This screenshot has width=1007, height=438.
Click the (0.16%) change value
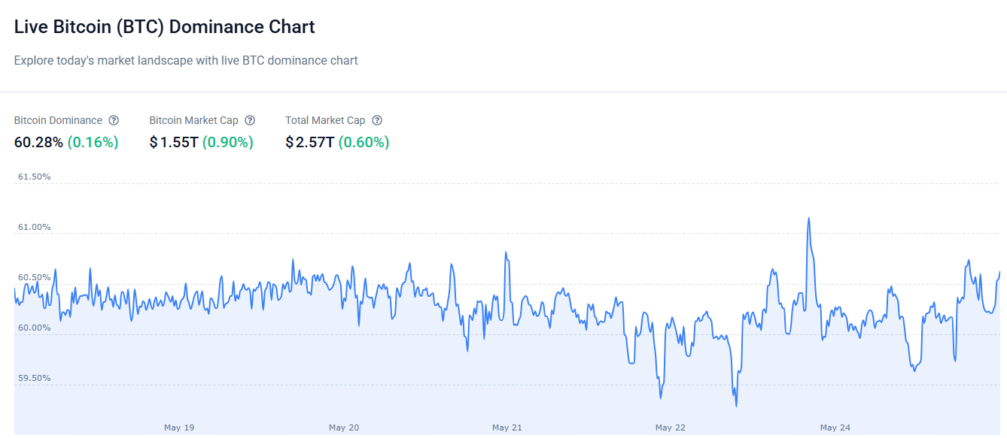(93, 142)
